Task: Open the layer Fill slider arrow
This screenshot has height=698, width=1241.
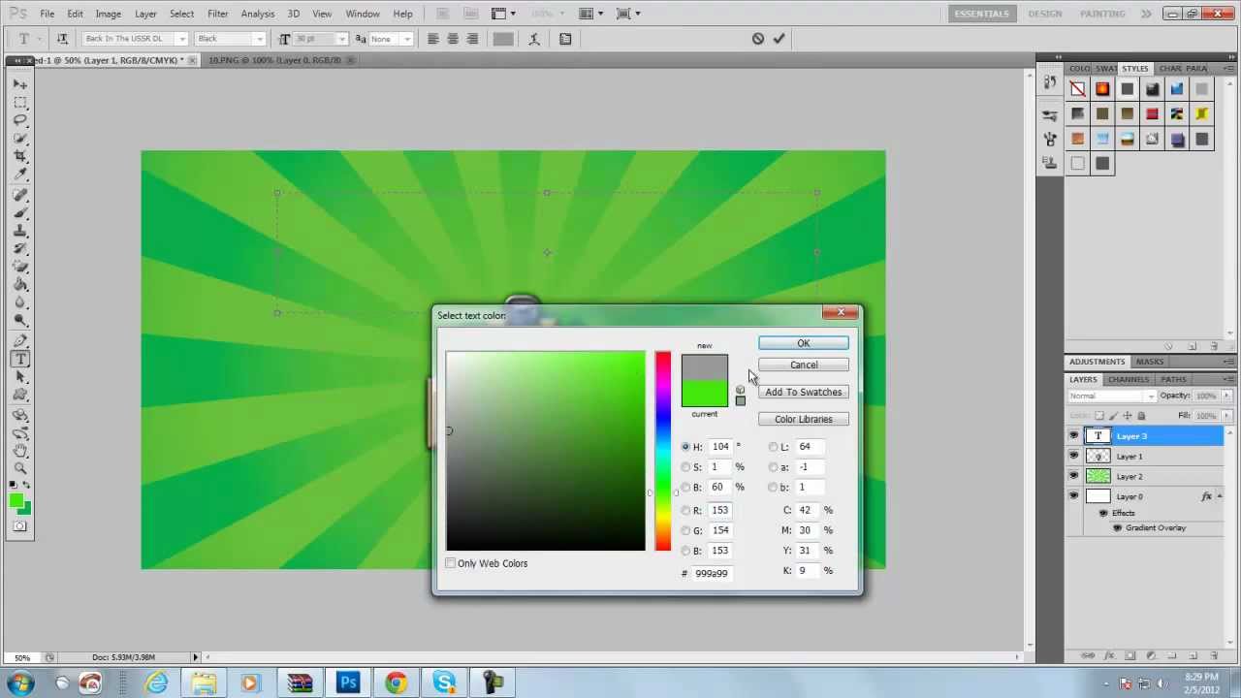Action: click(1225, 415)
